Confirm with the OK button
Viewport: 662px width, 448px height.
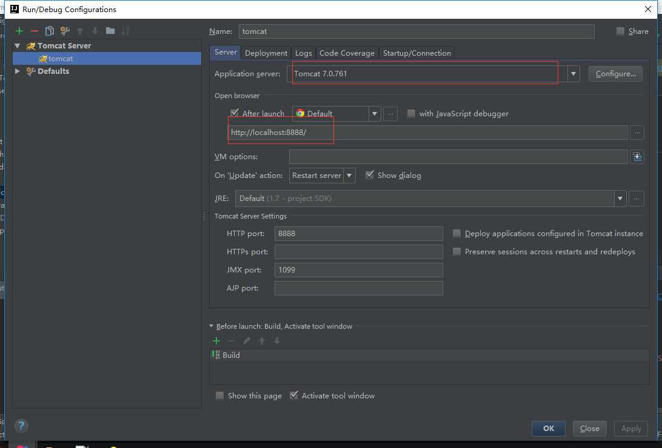point(549,428)
